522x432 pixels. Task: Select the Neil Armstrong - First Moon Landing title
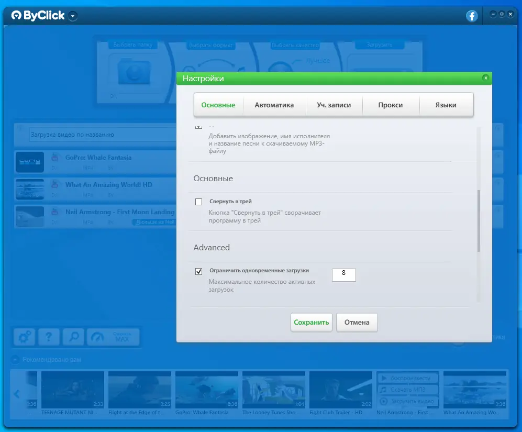click(120, 212)
